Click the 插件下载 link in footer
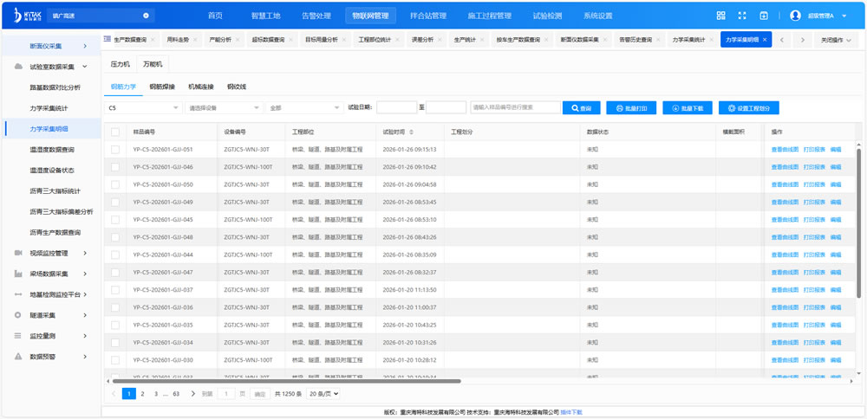 coord(571,412)
